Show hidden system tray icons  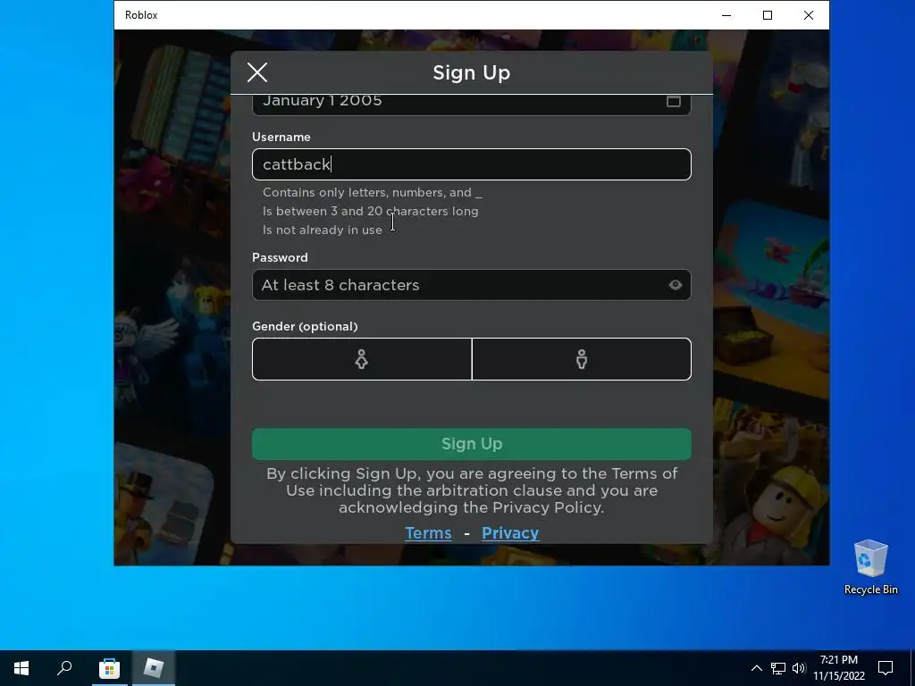point(756,668)
